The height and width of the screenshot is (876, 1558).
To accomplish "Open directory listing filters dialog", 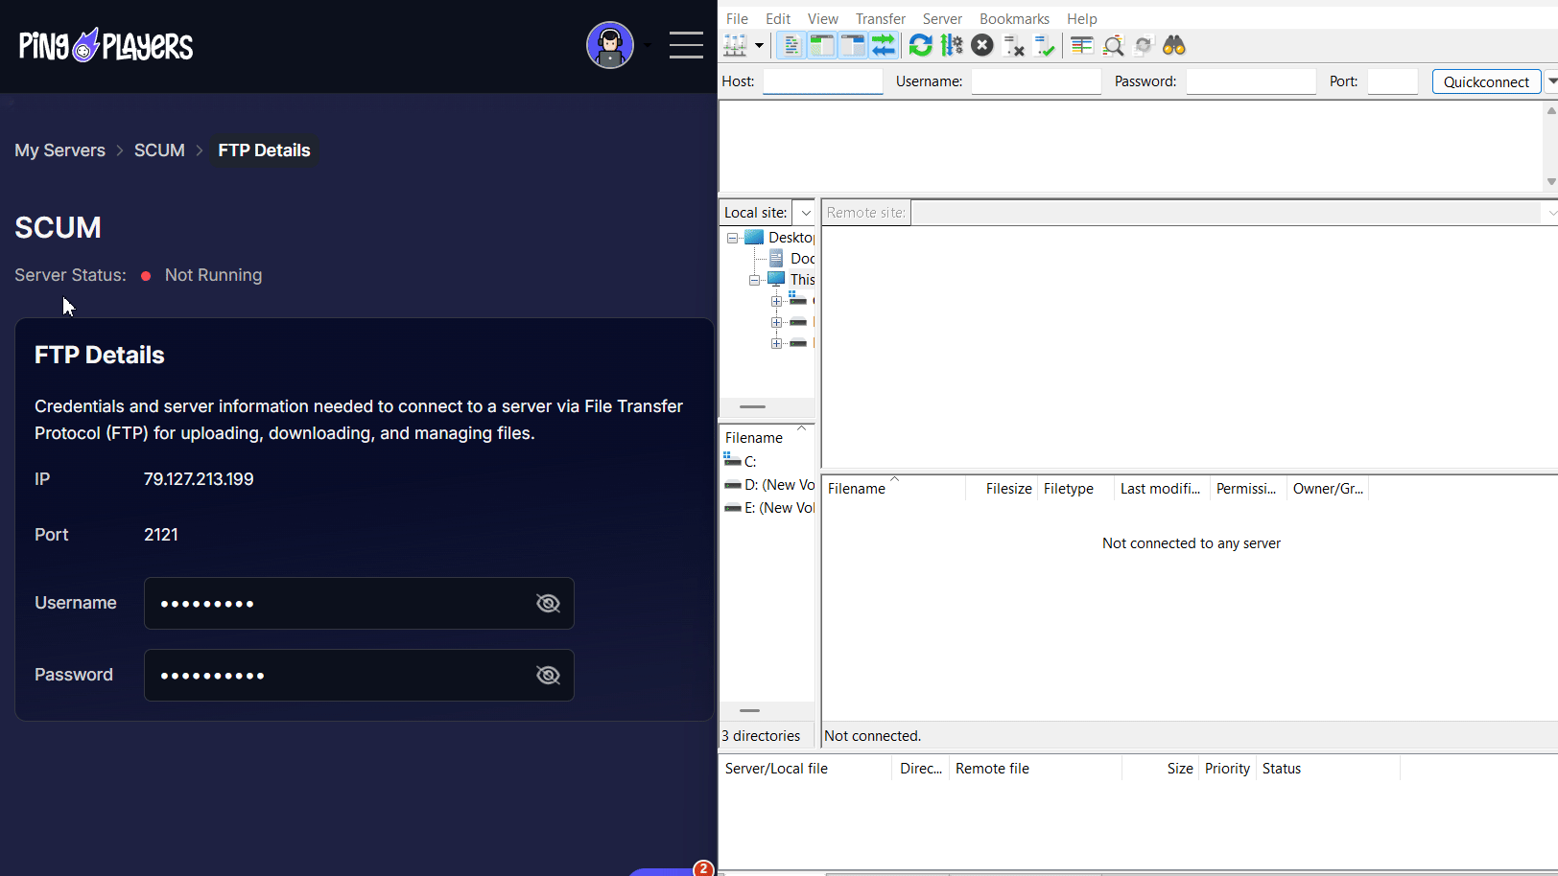I will [x=1082, y=45].
